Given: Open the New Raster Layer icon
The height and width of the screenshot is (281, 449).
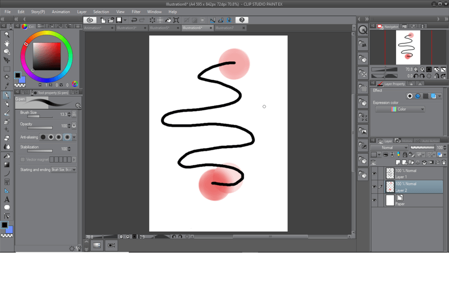Looking at the screenshot, I should click(398, 162).
